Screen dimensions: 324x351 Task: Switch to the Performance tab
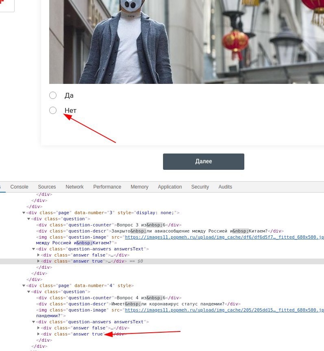tap(107, 186)
